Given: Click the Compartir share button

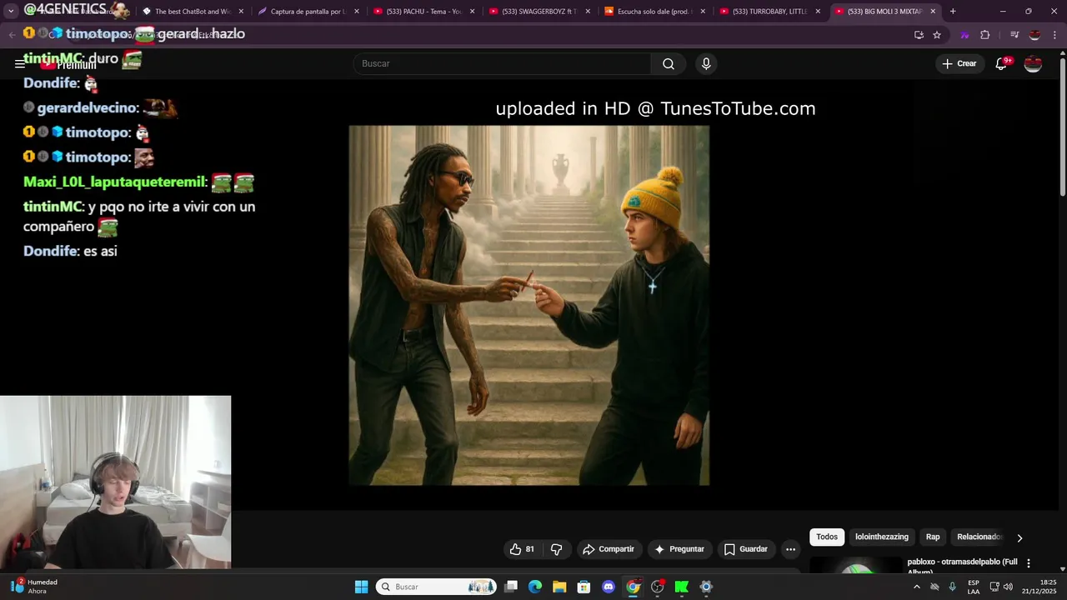Looking at the screenshot, I should pos(609,549).
